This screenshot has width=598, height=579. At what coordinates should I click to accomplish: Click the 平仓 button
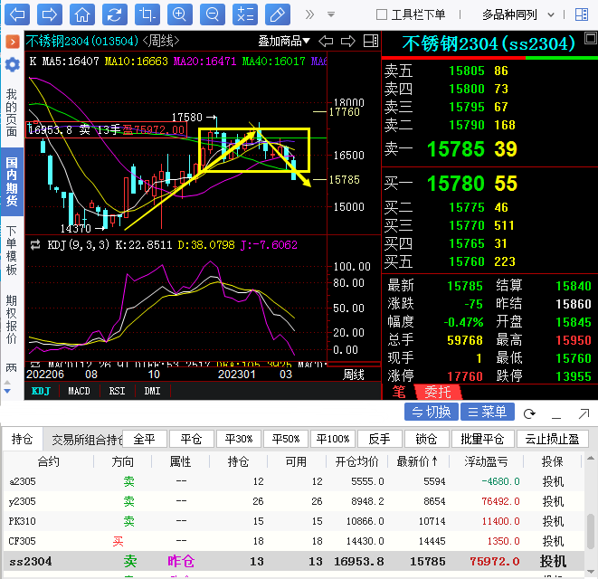click(192, 439)
